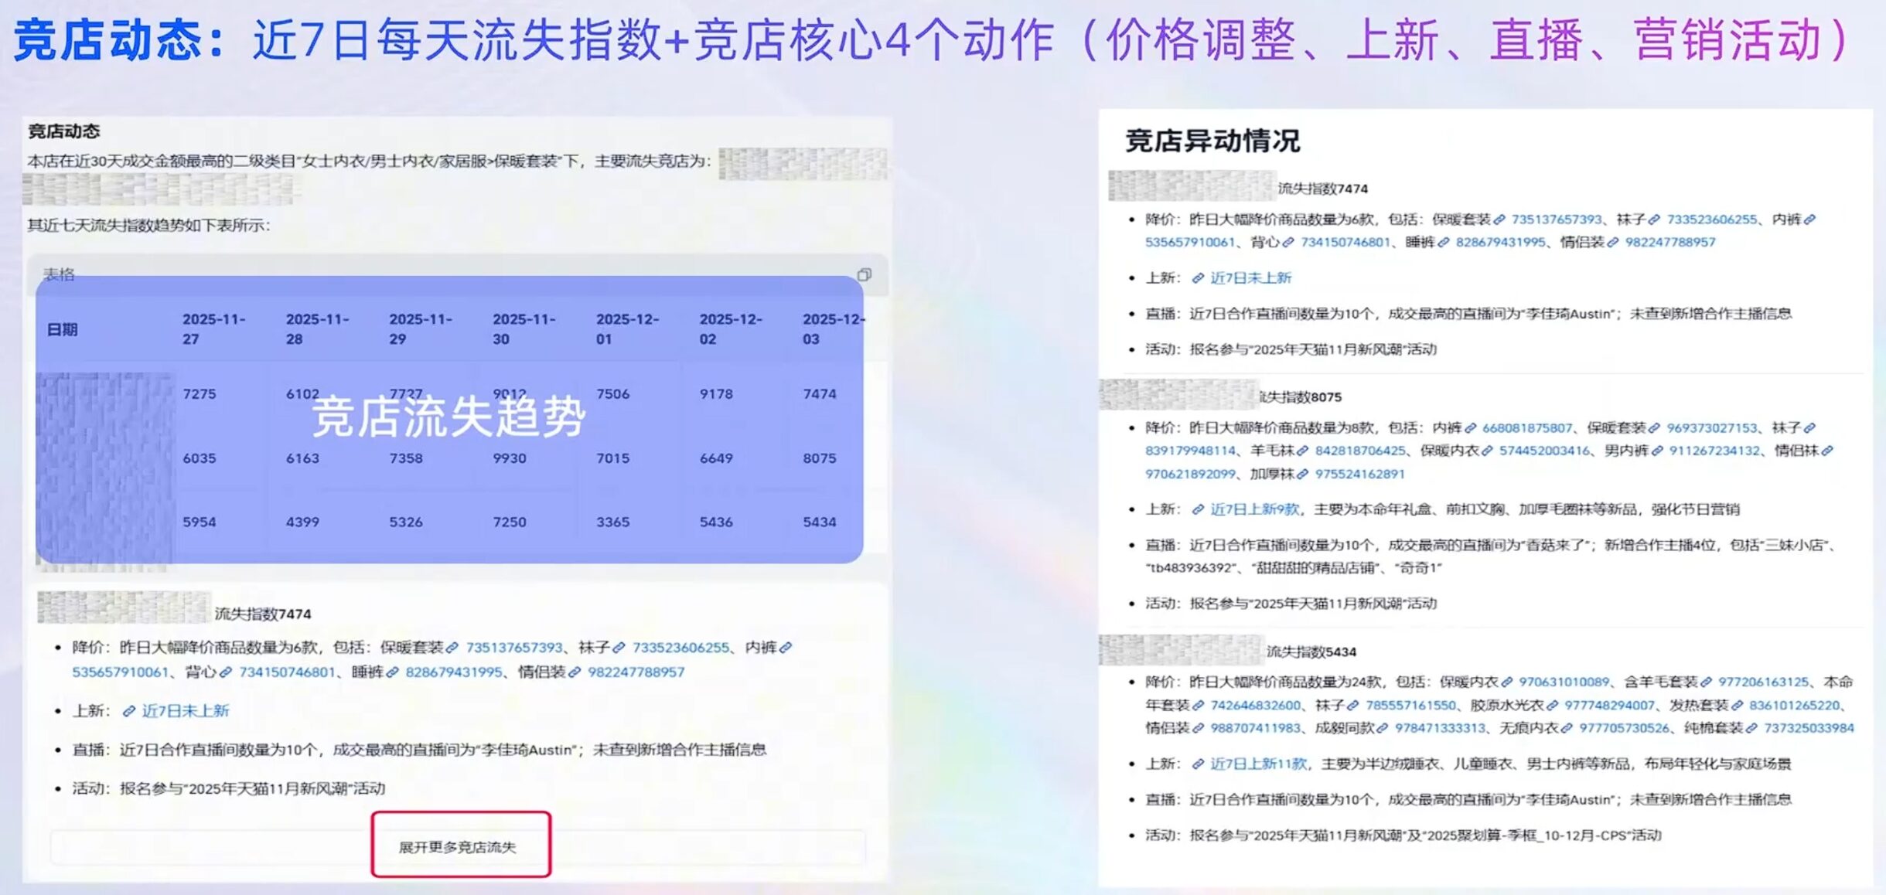Open 男内裤 product link 911267234132

1714,451
